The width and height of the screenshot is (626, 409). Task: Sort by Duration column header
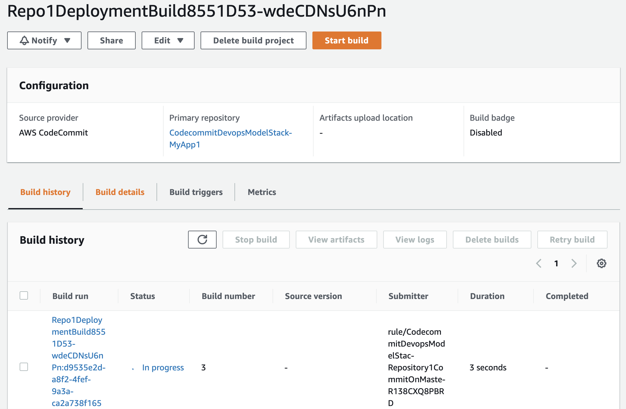tap(487, 296)
